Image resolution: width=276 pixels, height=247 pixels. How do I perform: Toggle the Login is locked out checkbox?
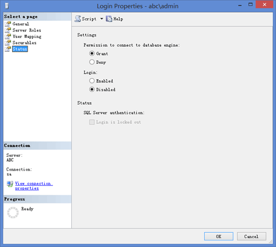click(x=92, y=122)
